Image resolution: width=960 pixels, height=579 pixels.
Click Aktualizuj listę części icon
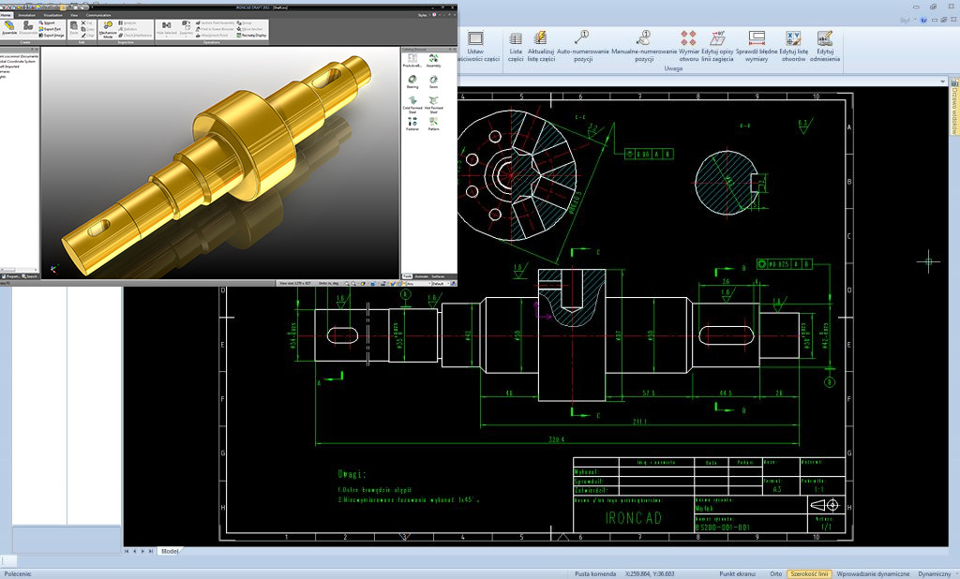pos(541,47)
